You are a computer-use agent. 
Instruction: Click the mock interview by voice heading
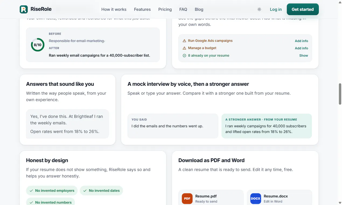point(188,84)
